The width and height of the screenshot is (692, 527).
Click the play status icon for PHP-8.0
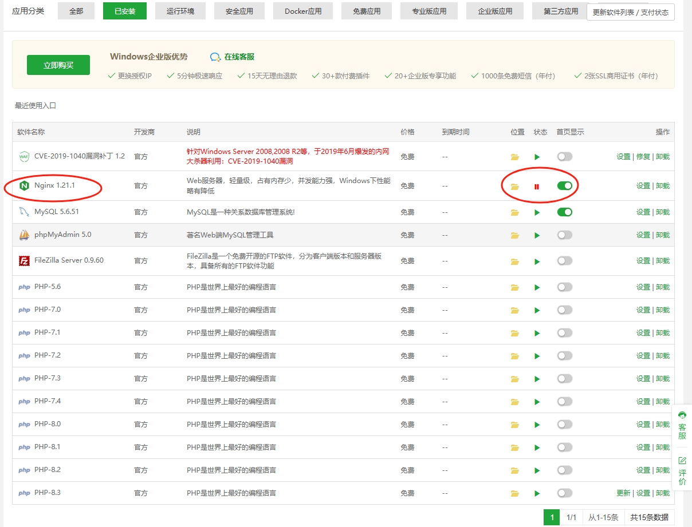click(x=537, y=425)
